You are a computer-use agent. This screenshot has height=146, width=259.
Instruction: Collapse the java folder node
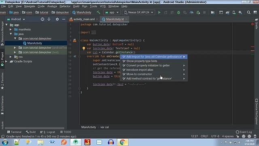[11, 34]
